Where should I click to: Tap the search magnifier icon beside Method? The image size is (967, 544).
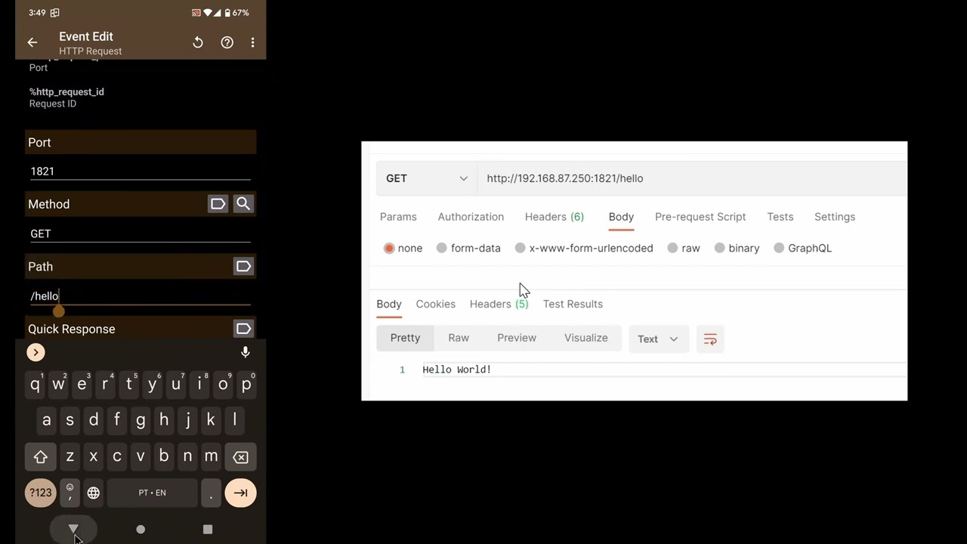243,204
